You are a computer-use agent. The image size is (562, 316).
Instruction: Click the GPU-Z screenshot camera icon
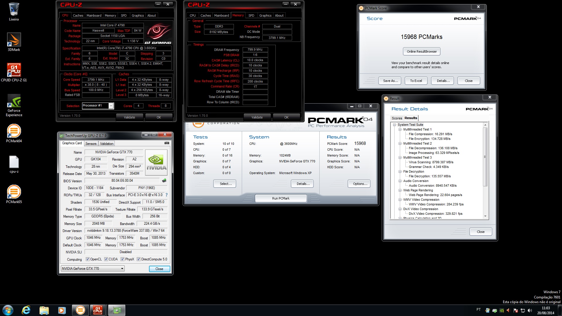point(167,143)
